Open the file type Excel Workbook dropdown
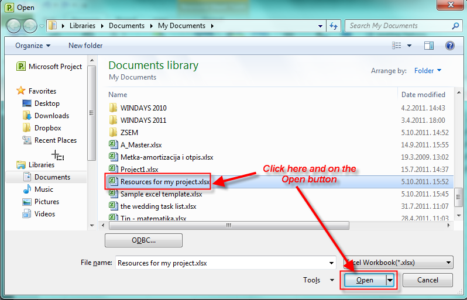The height and width of the screenshot is (300, 467). click(398, 263)
